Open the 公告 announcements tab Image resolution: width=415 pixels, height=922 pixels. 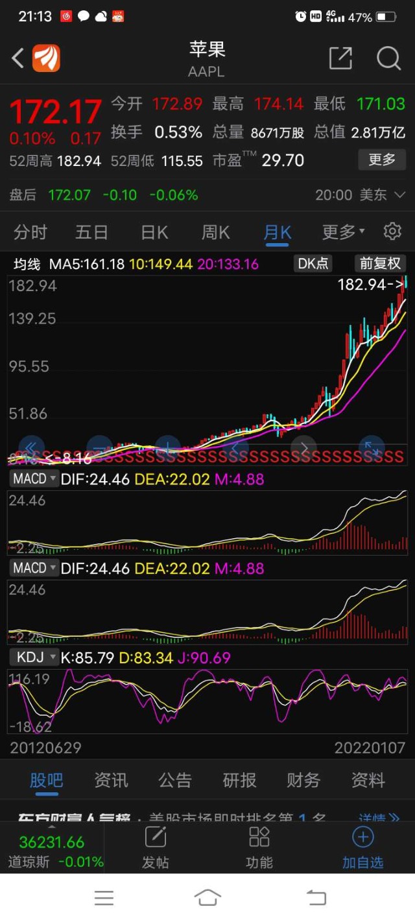[x=175, y=780]
